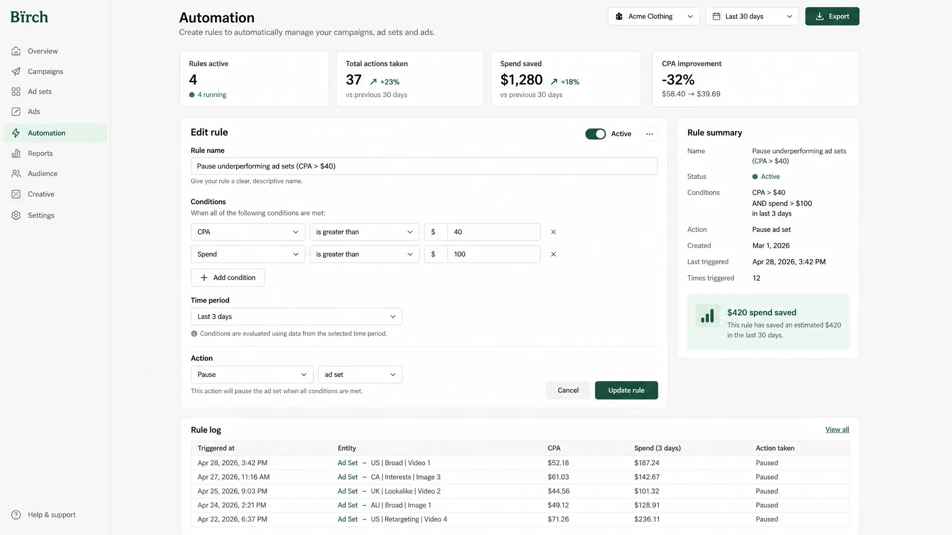Click the Overview home icon
Viewport: 952px width, 535px height.
click(x=16, y=51)
